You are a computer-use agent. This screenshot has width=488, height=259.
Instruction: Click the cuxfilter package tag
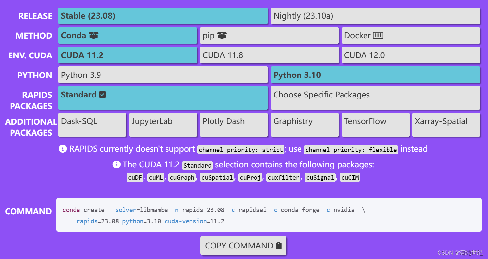(283, 178)
